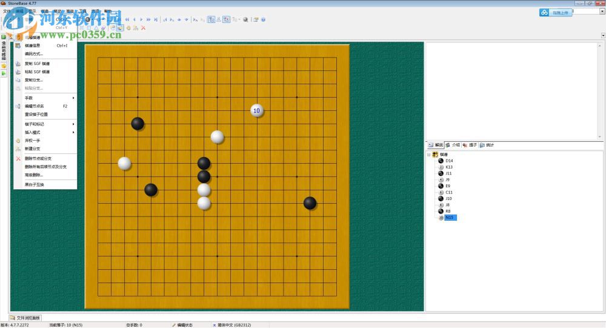Open the 插入模式 submenu
This screenshot has height=328, width=606.
point(45,132)
